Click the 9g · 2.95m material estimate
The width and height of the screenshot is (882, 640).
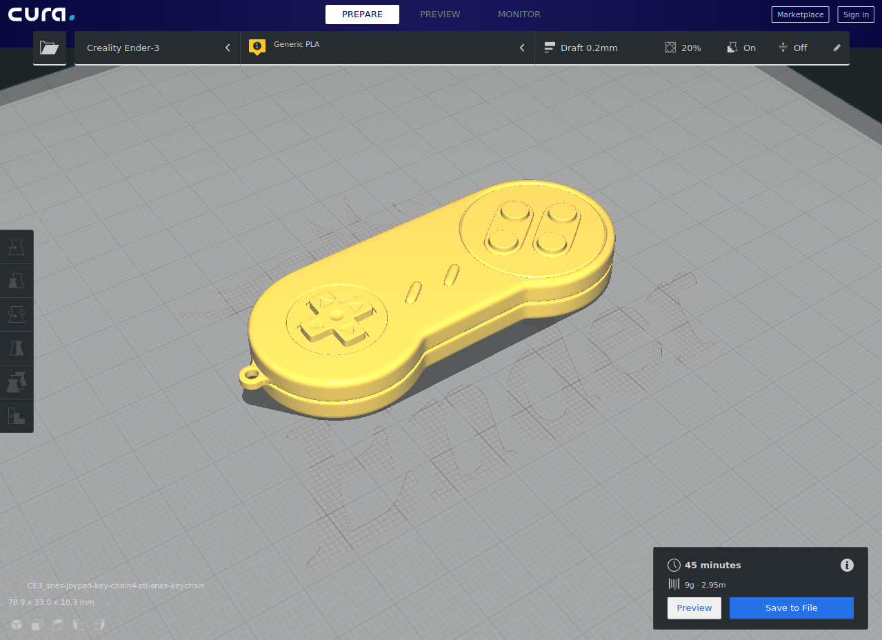705,585
